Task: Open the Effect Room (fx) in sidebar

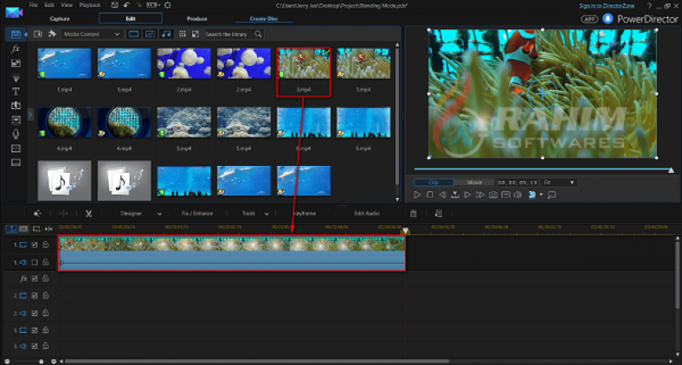Action: point(16,49)
